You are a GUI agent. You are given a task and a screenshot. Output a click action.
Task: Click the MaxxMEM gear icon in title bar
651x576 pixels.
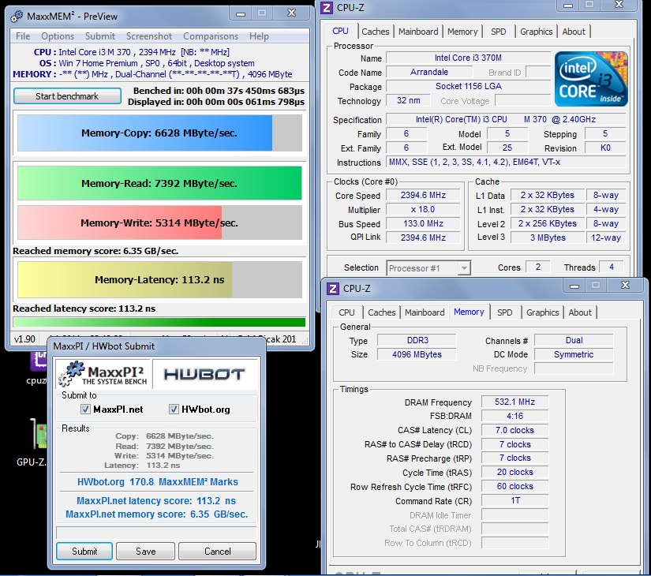click(x=17, y=17)
